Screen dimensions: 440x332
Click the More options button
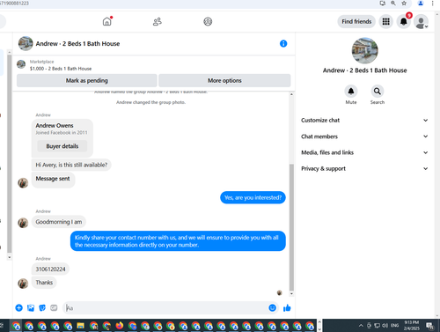coord(224,80)
